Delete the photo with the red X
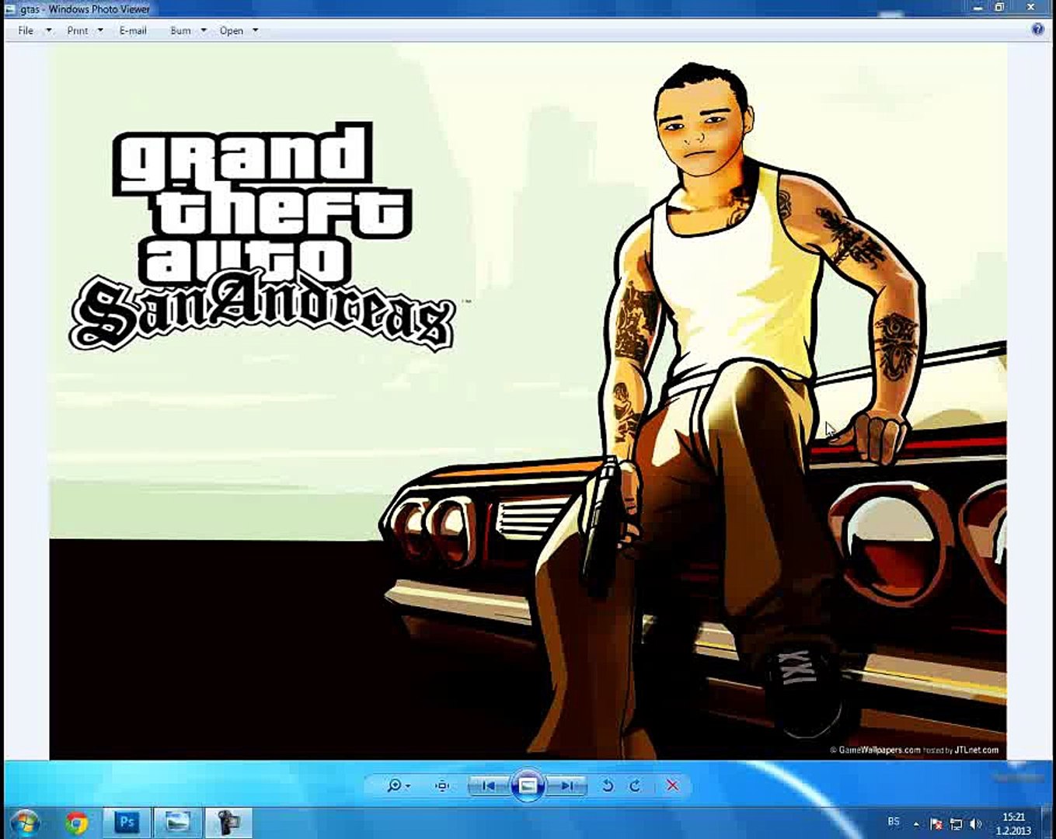This screenshot has height=839, width=1056. pyautogui.click(x=673, y=785)
